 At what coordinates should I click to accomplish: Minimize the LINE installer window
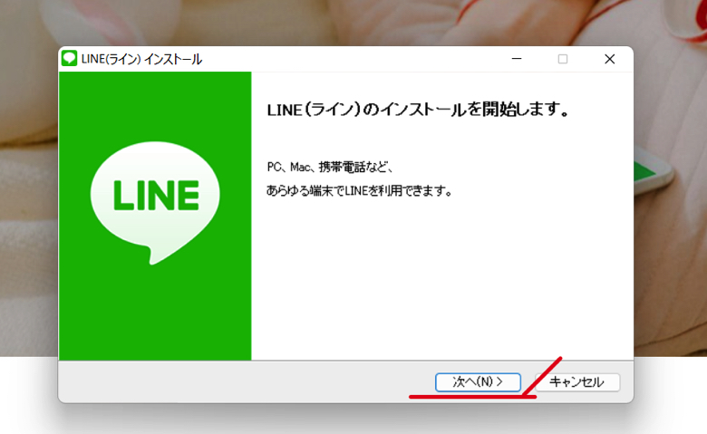(x=517, y=59)
